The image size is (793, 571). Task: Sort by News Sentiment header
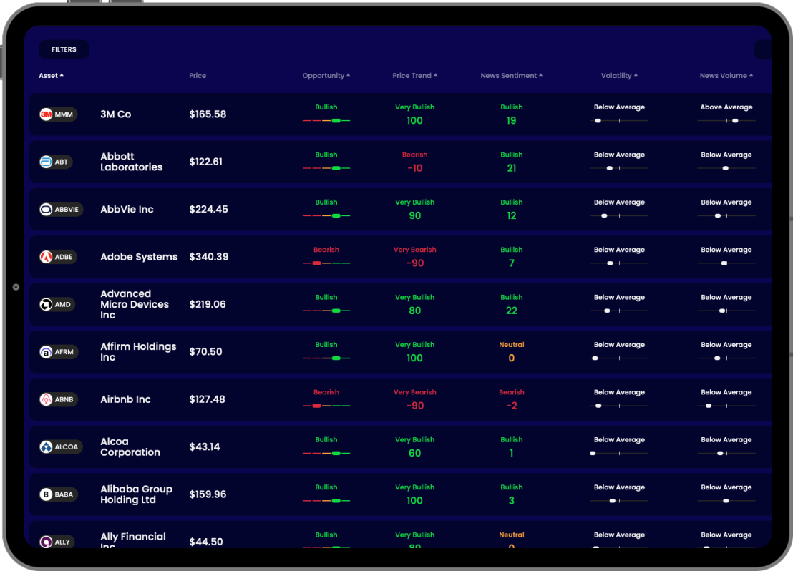511,76
